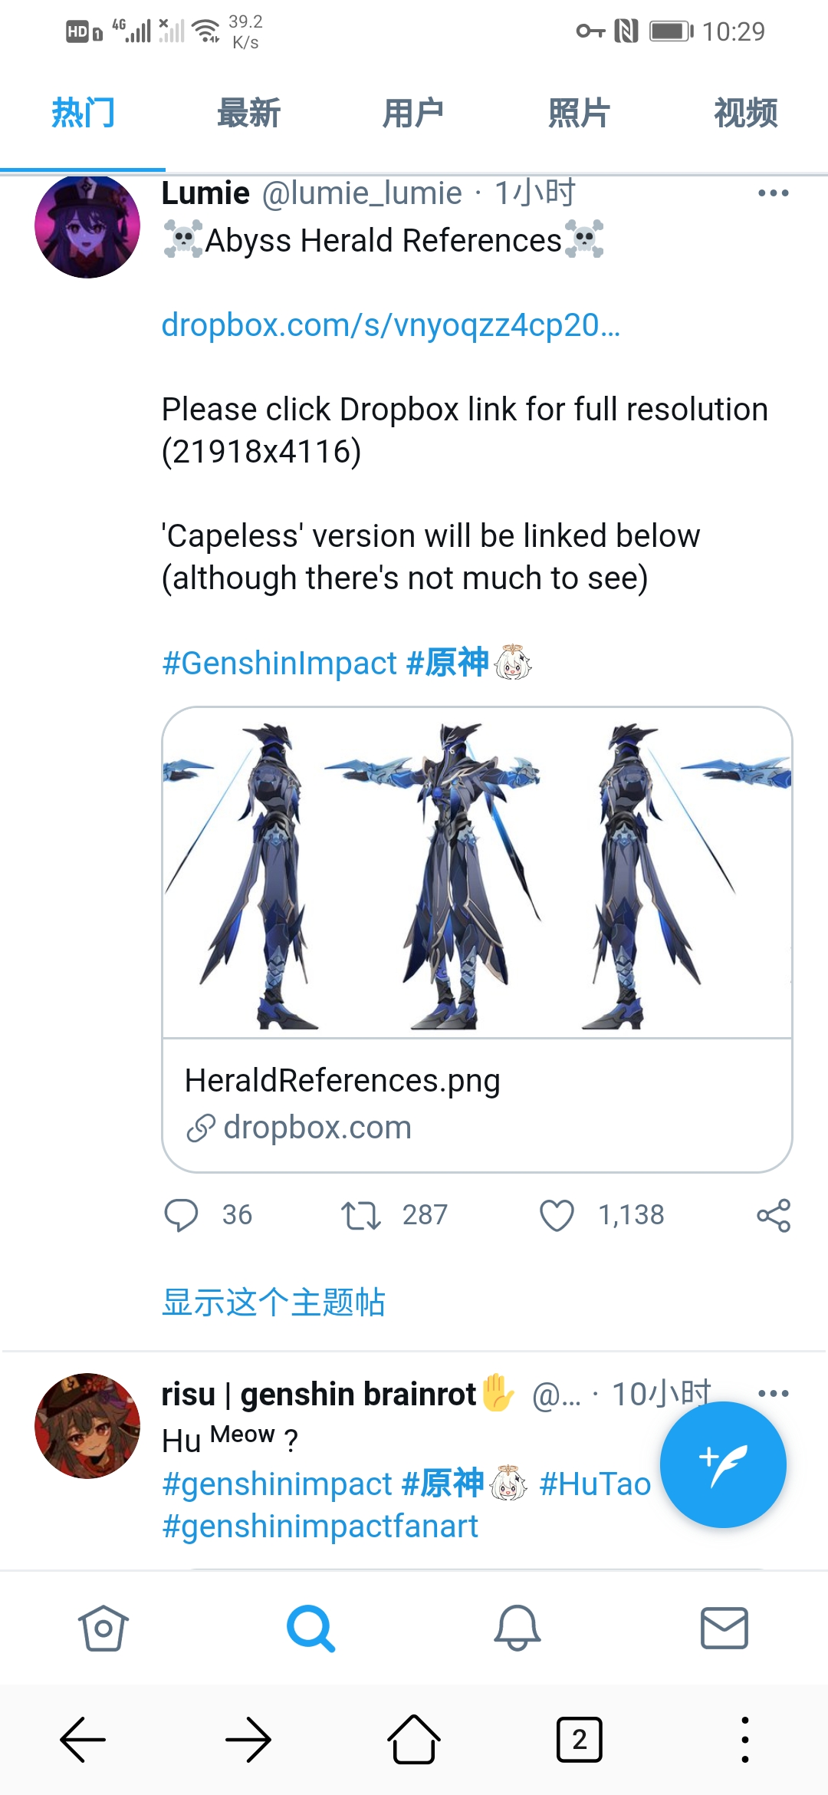Screen dimensions: 828x1795
Task: Open the more options menu on Lumie's tweet
Action: 773,193
